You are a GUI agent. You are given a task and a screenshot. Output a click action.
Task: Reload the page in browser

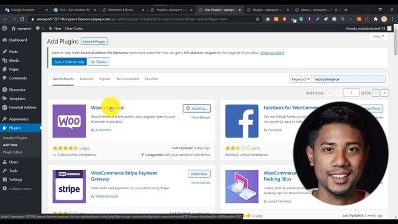coord(22,19)
